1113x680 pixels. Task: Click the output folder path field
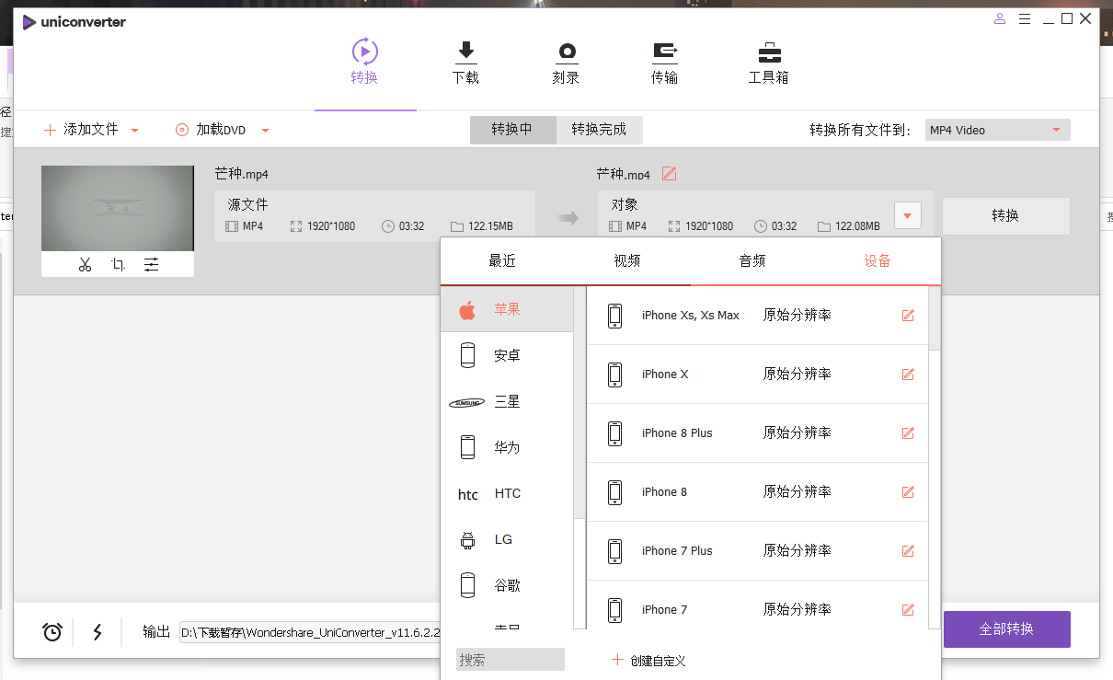tap(310, 632)
